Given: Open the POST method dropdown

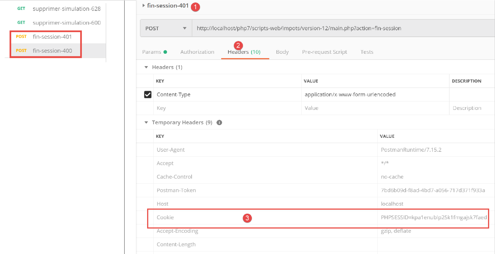Looking at the screenshot, I should tap(166, 28).
